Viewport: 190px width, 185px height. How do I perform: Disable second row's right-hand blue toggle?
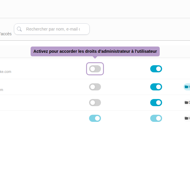(x=156, y=87)
